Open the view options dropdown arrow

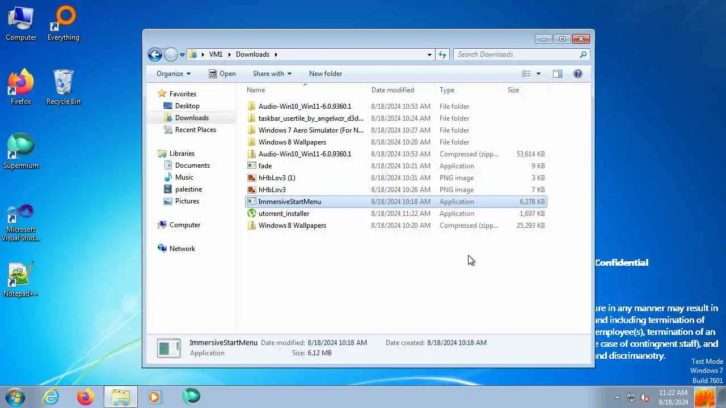click(538, 74)
